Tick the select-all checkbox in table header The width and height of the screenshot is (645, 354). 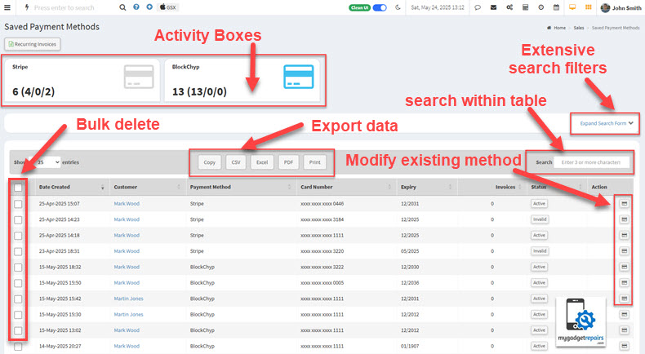pos(18,188)
